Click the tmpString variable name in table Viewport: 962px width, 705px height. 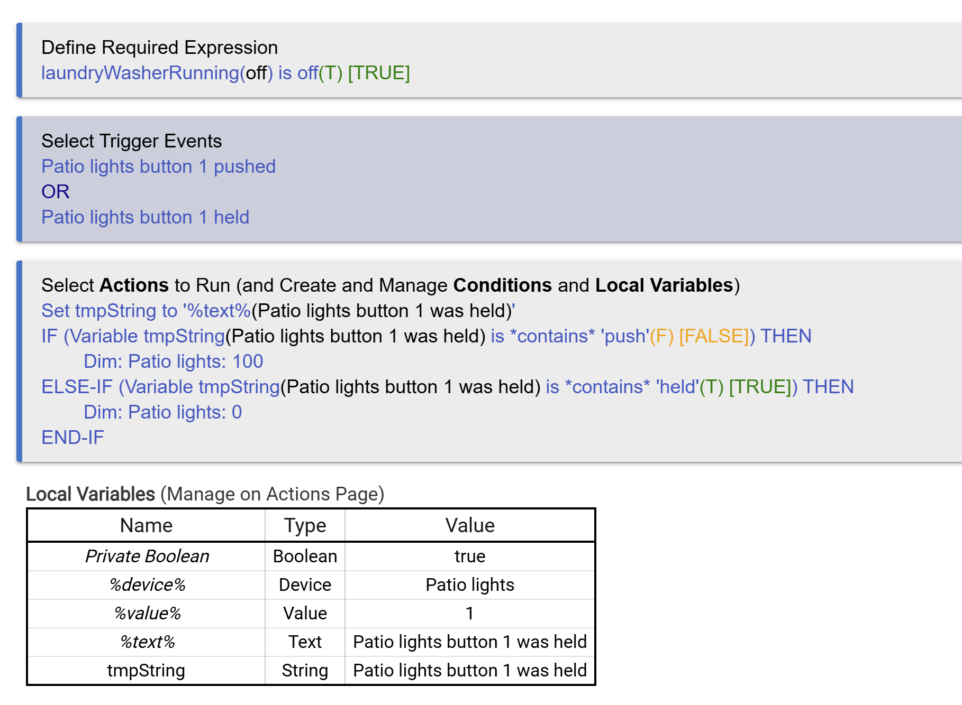point(146,670)
